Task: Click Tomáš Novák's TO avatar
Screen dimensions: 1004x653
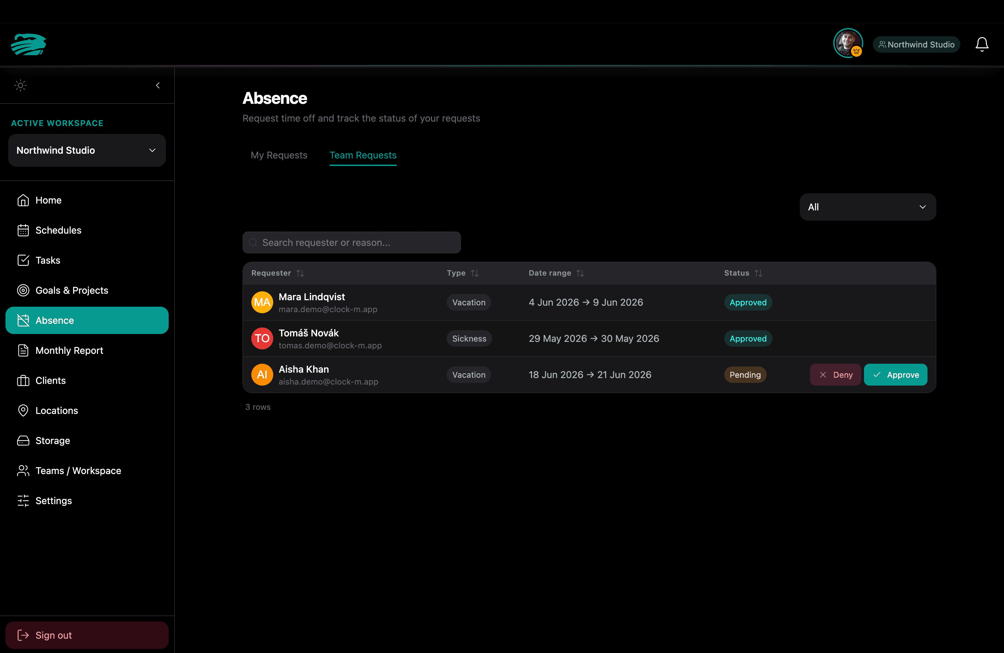Action: tap(262, 338)
